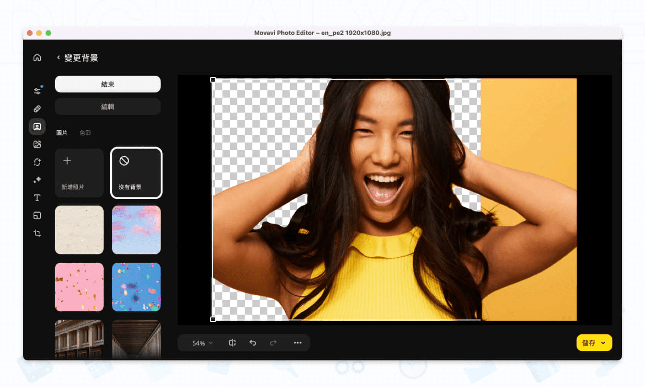Switch to the 圖片 tab
Viewport: 645px width, 387px height.
click(62, 132)
